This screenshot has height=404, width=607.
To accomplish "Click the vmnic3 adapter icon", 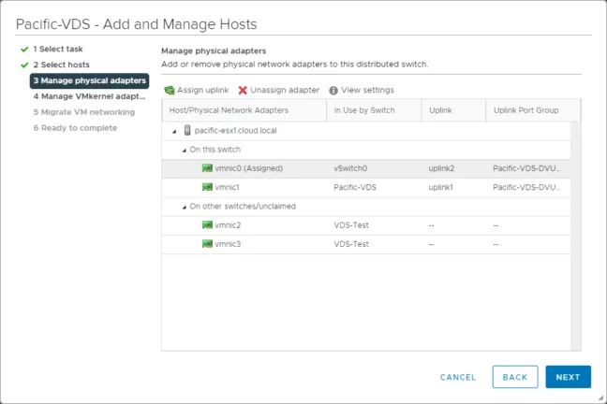I will point(208,244).
